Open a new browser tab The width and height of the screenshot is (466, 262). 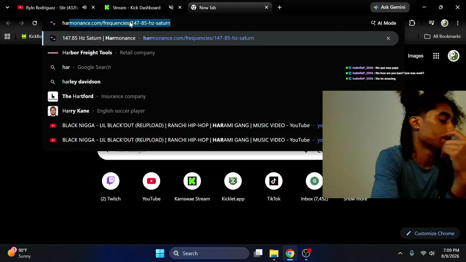[x=280, y=7]
